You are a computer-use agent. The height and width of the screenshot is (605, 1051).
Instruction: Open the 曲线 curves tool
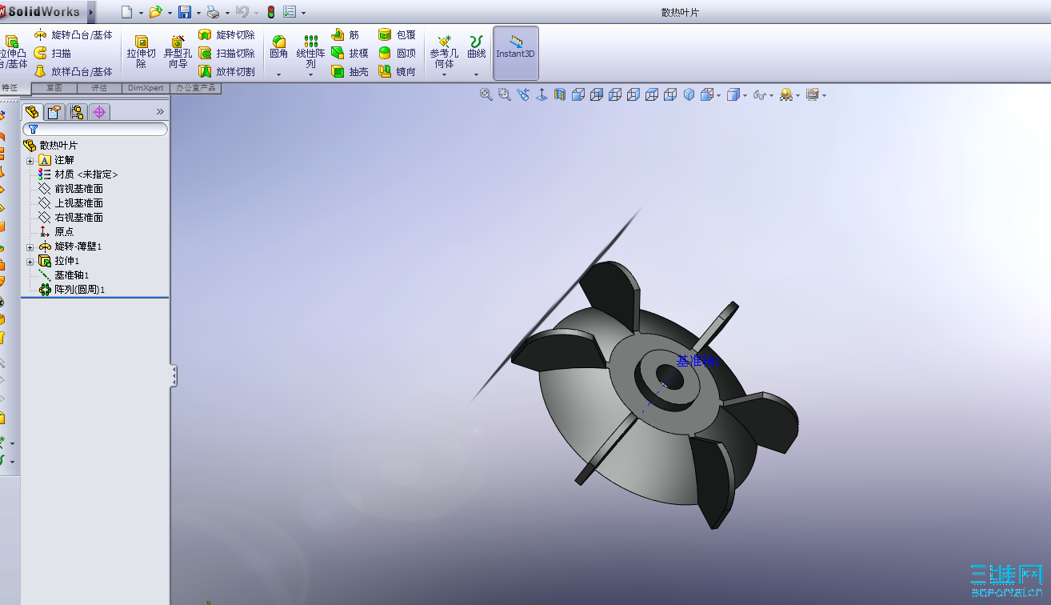[477, 46]
